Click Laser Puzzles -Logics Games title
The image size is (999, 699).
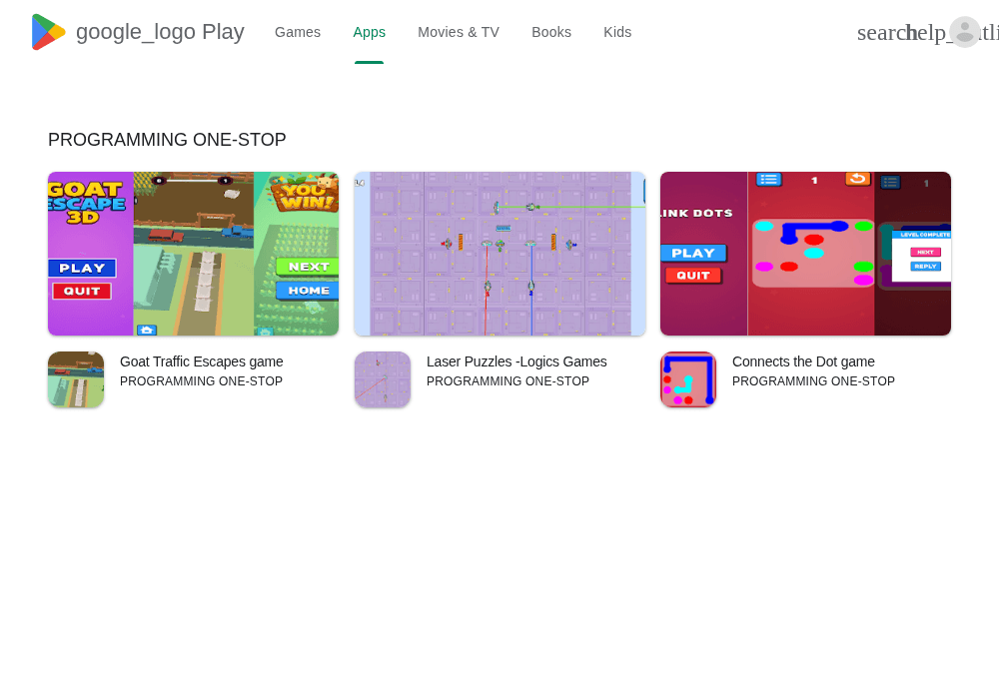(516, 361)
